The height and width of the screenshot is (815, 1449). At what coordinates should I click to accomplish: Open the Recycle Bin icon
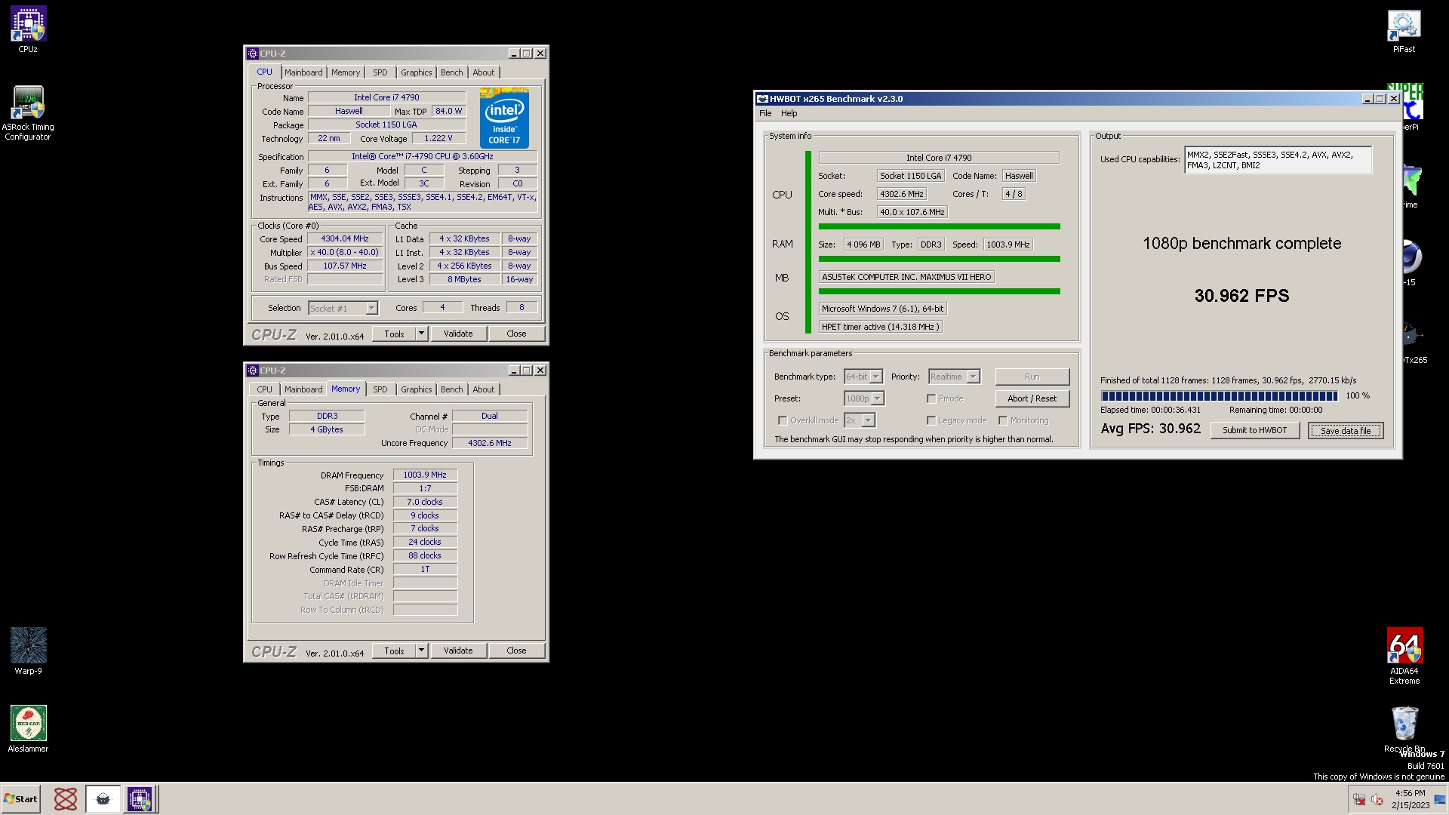pyautogui.click(x=1404, y=729)
